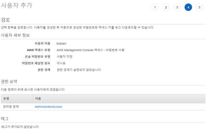Viewport: 209px width, 133px height.
Task: Click the AWS 액세스 유형 value text
Action: (91, 50)
